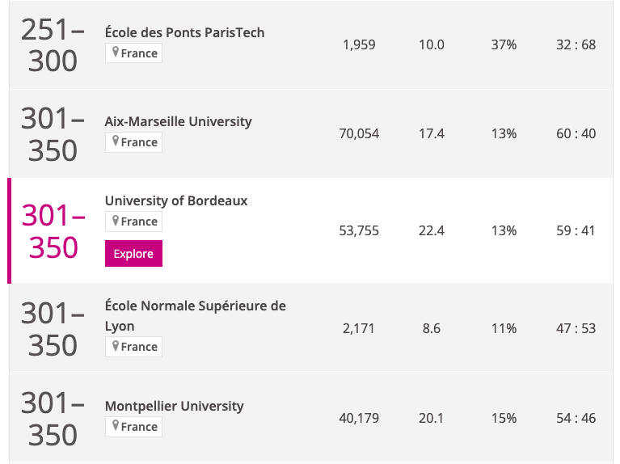
Task: Click the 53,755 student count for Bordeaux
Action: [x=359, y=230]
